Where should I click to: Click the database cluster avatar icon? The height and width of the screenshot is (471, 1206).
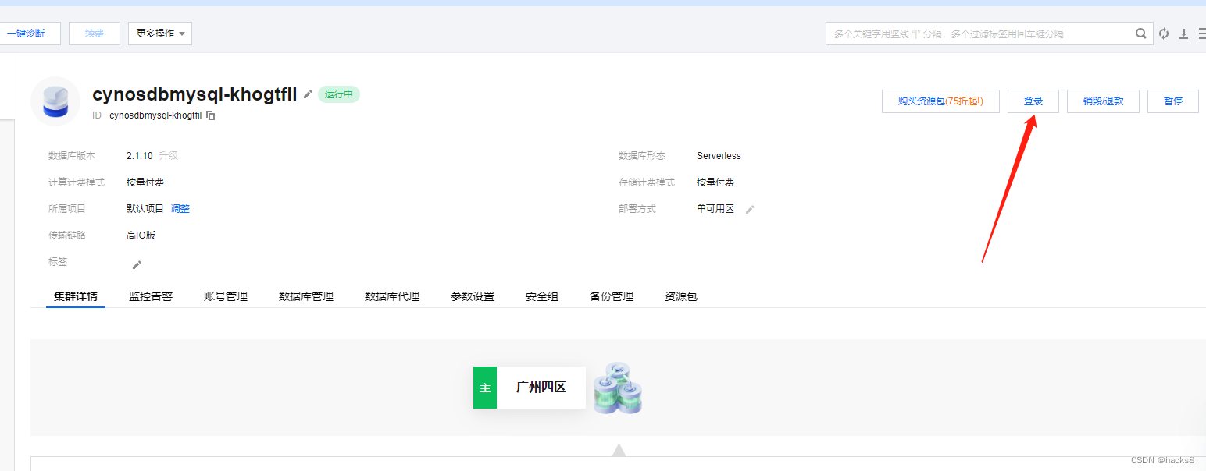click(55, 101)
